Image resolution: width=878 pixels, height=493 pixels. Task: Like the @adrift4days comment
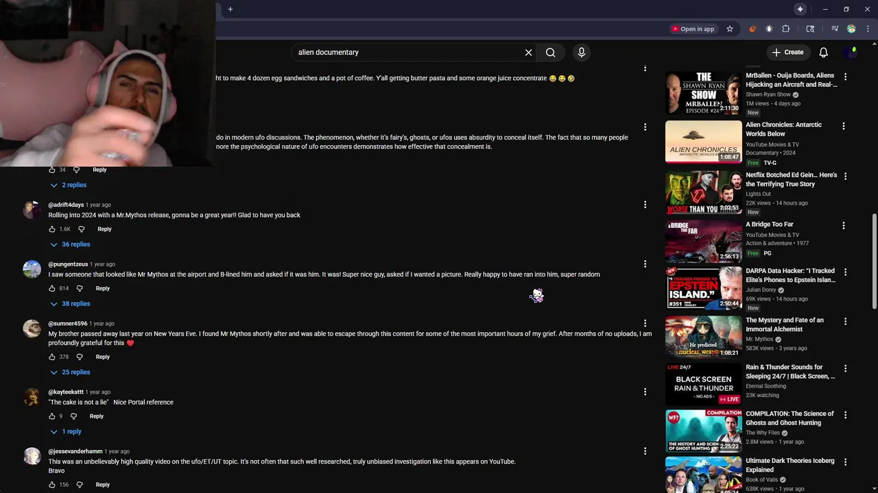52,229
